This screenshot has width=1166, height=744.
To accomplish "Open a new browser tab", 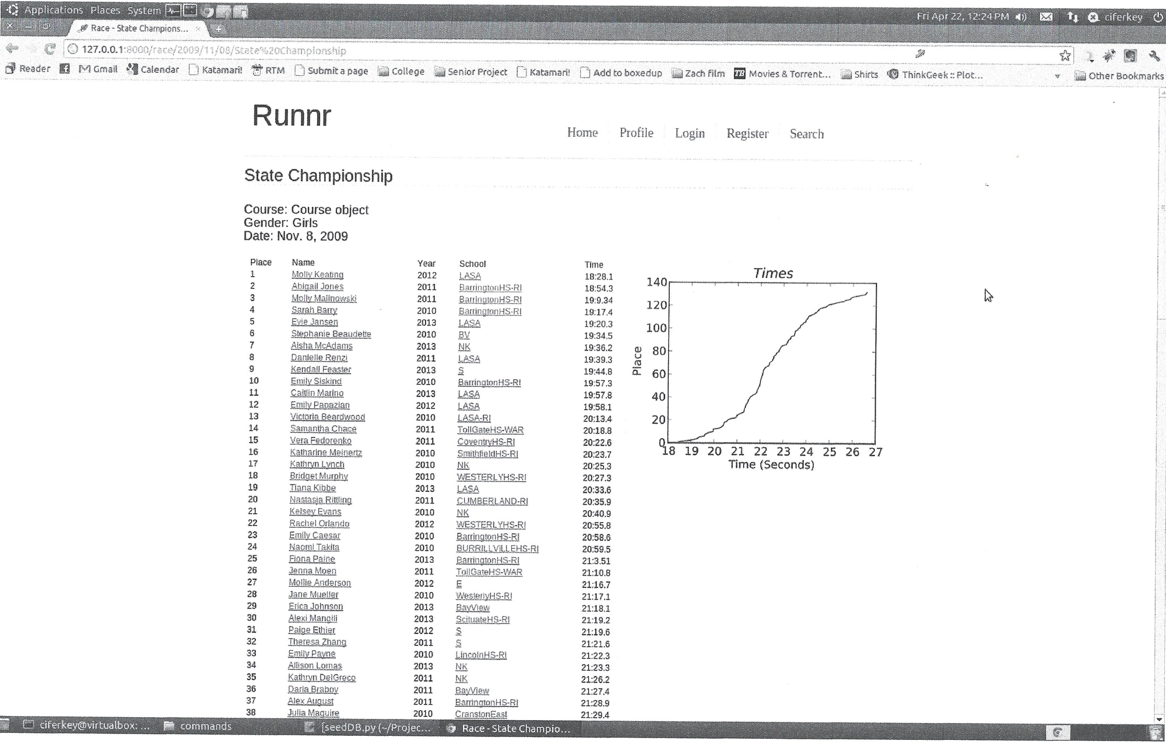I will [219, 29].
